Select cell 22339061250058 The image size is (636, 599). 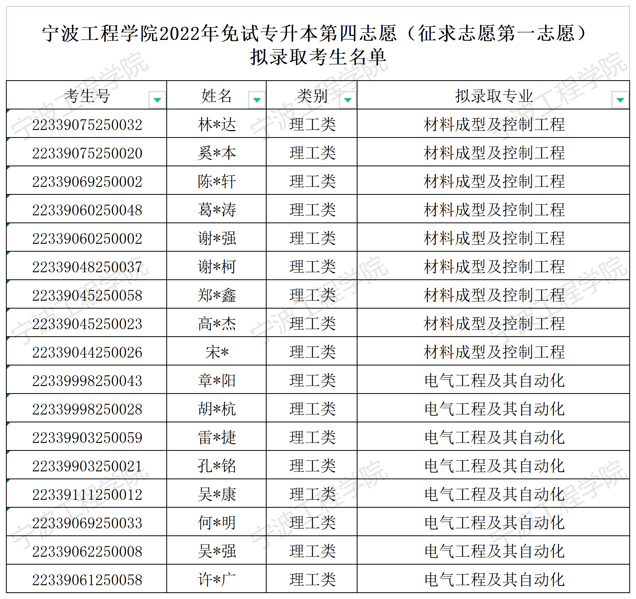87,579
